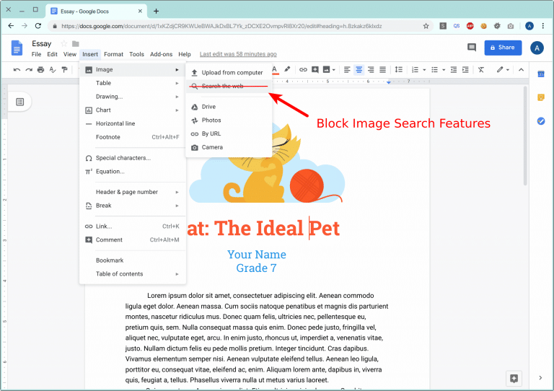The image size is (554, 391).
Task: Open the Keep side panel icon
Action: (540, 97)
